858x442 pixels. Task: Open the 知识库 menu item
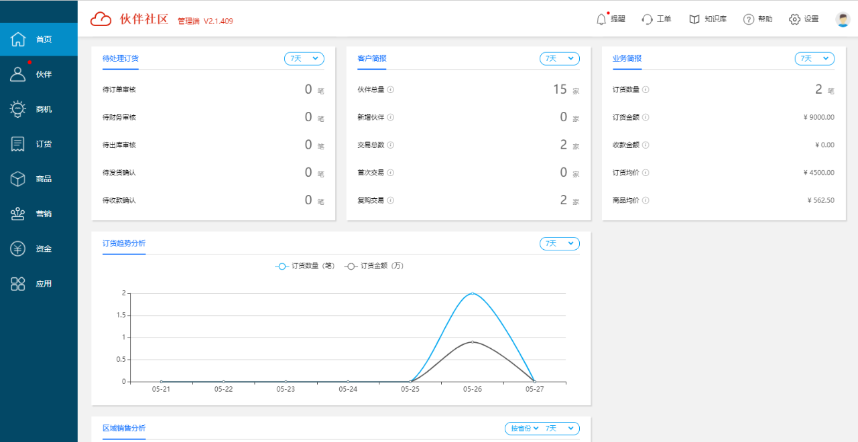708,19
